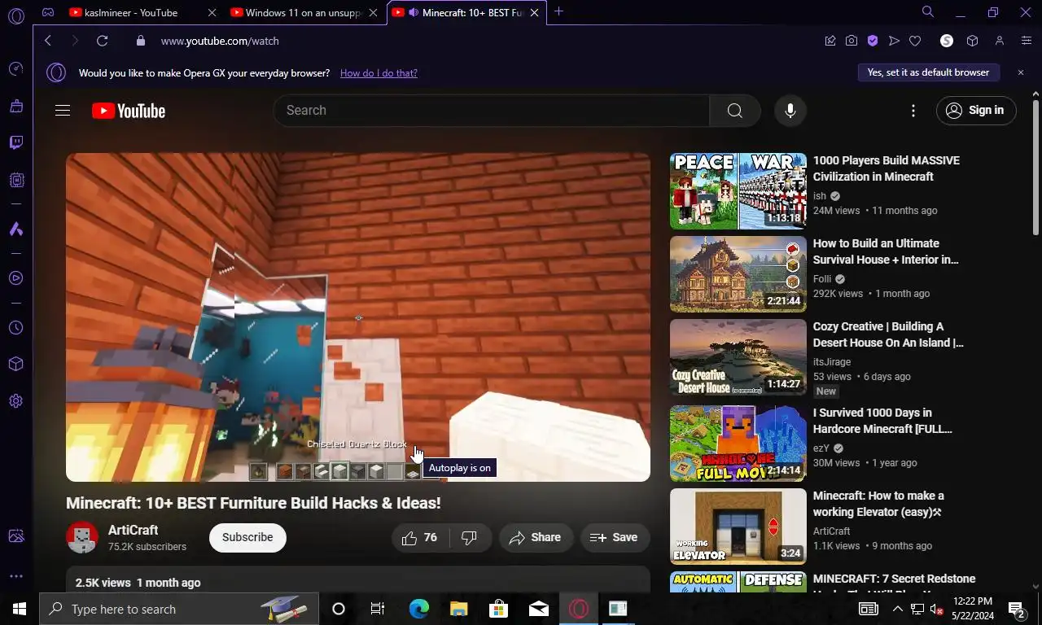This screenshot has height=625, width=1042.
Task: Search YouTube with microphone voice button
Action: point(790,111)
